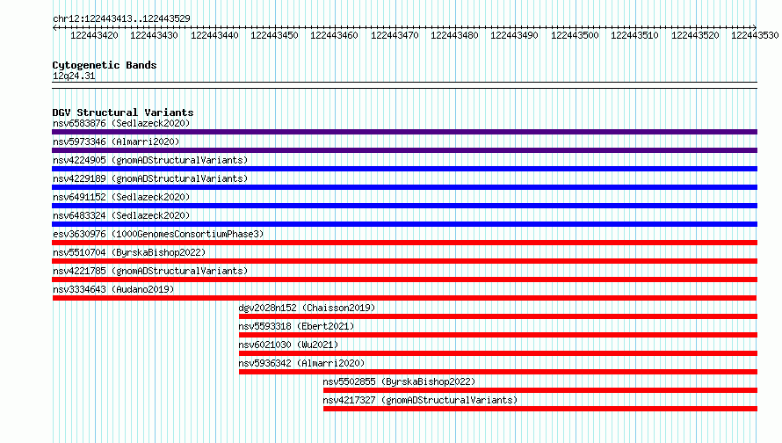This screenshot has width=782, height=443.
Task: Click the right arrowhead of the ruler
Action: (x=754, y=27)
